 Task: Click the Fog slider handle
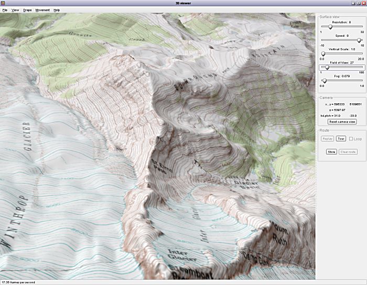click(x=324, y=80)
